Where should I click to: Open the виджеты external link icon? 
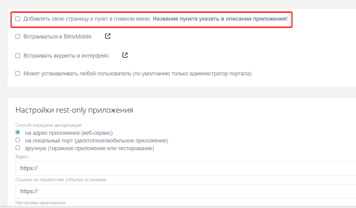pyautogui.click(x=125, y=55)
